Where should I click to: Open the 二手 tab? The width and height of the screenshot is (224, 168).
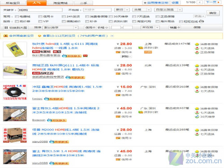83,3
